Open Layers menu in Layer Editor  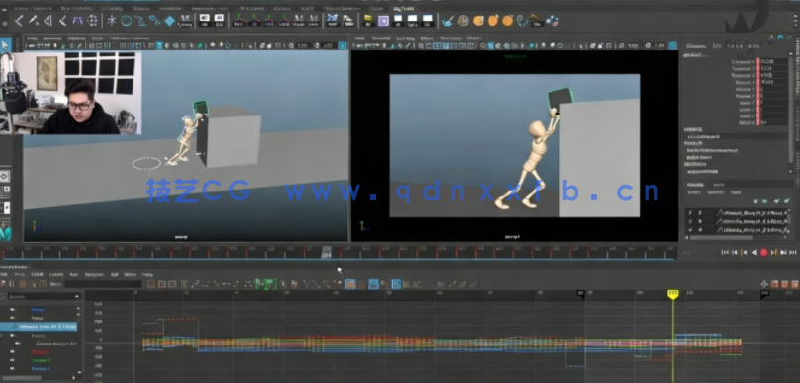pyautogui.click(x=694, y=192)
